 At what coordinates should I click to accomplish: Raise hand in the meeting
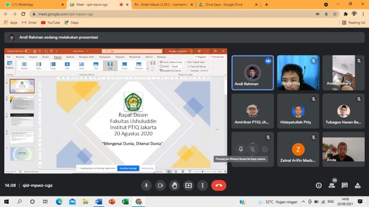click(x=174, y=185)
